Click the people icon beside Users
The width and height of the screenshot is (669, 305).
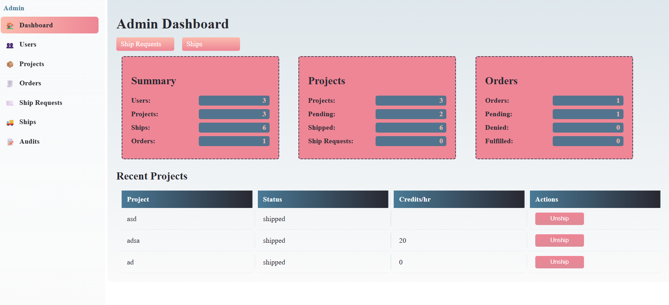point(10,45)
